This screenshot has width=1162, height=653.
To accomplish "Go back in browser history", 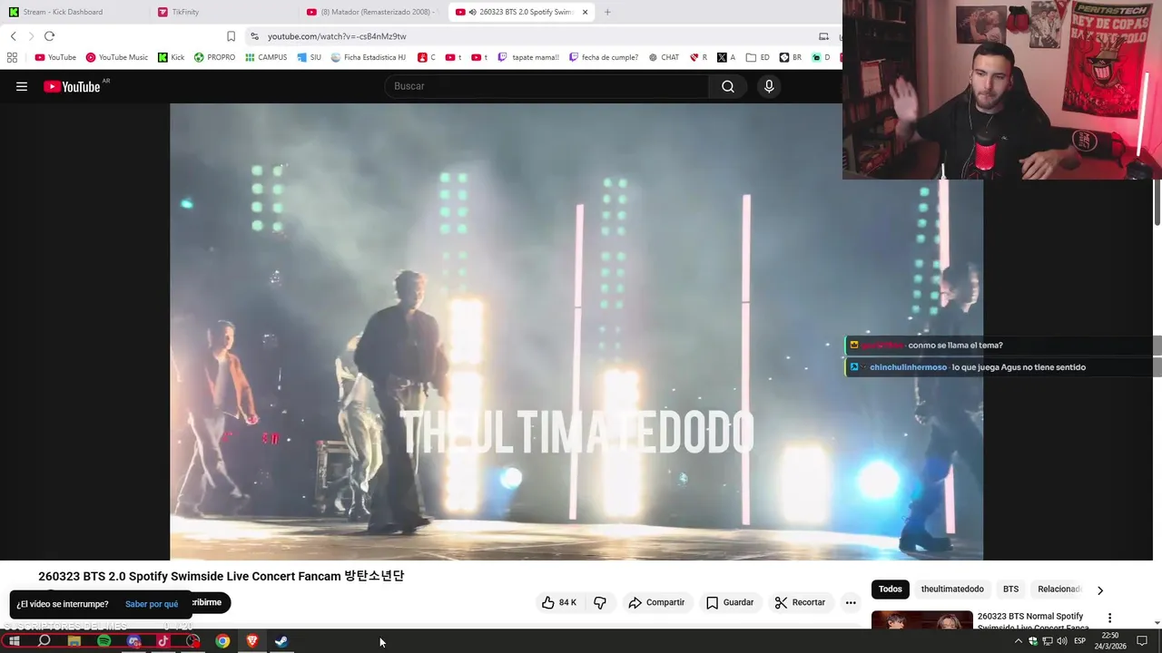I will [13, 36].
